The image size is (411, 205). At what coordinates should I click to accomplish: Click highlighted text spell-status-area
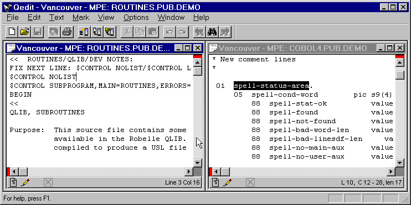click(271, 86)
